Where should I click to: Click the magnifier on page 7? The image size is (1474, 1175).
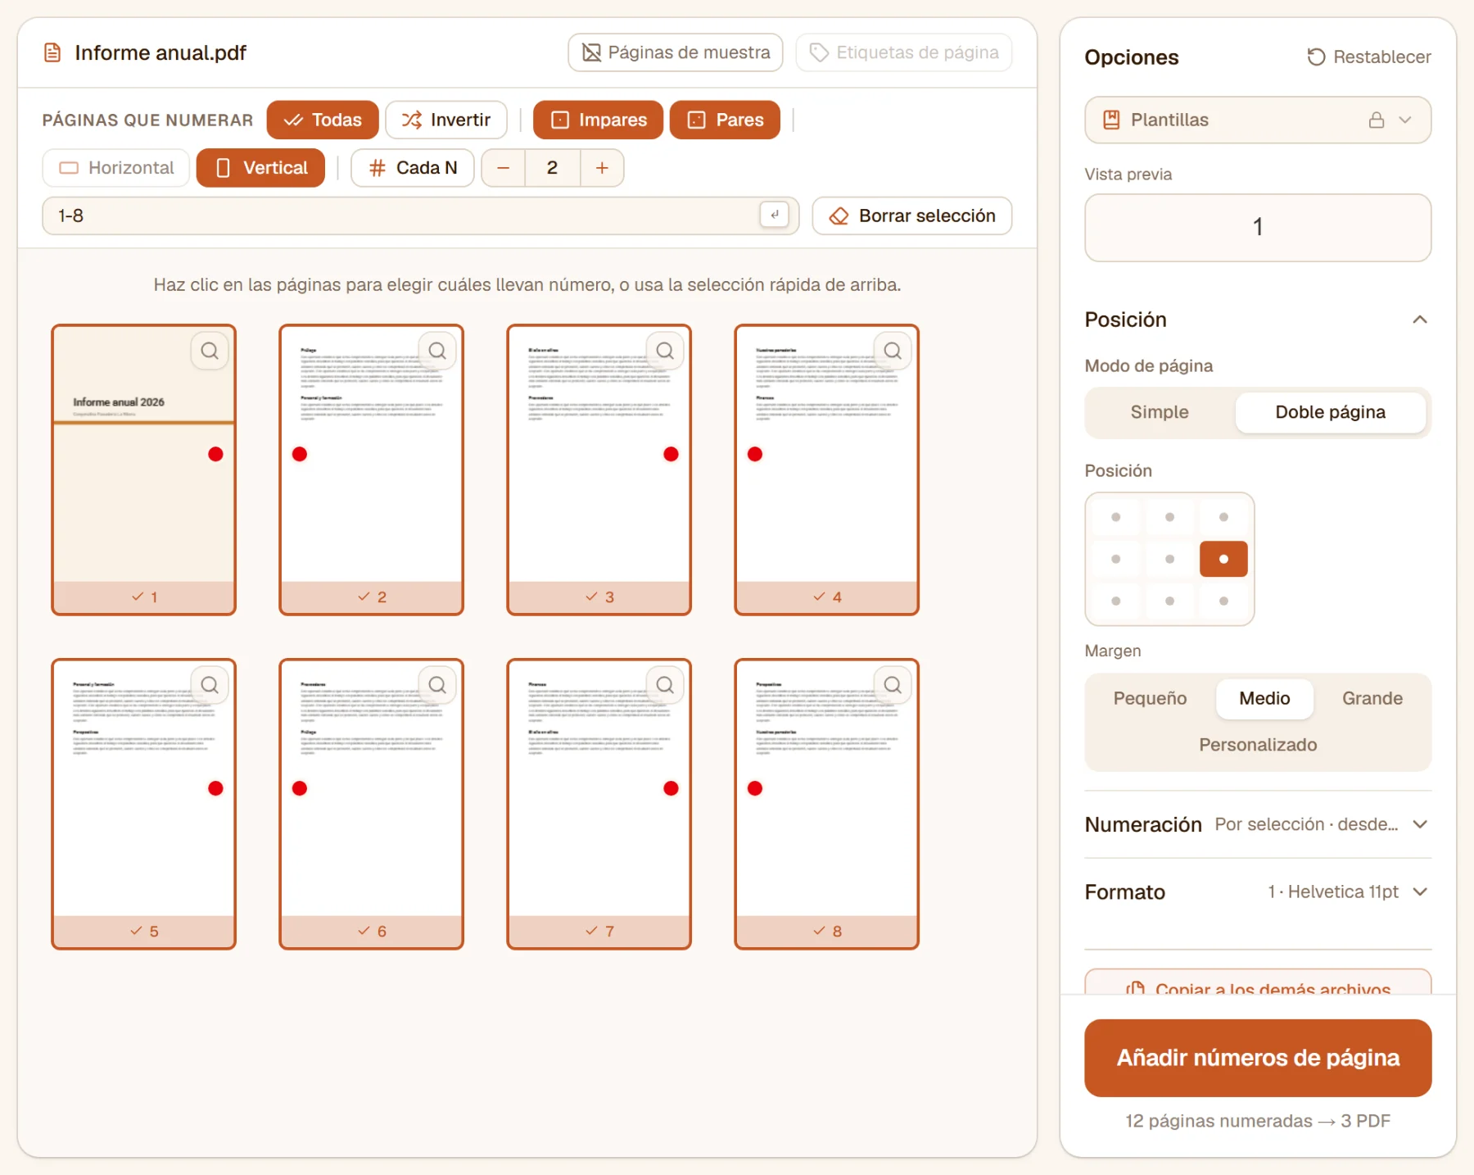pos(665,685)
